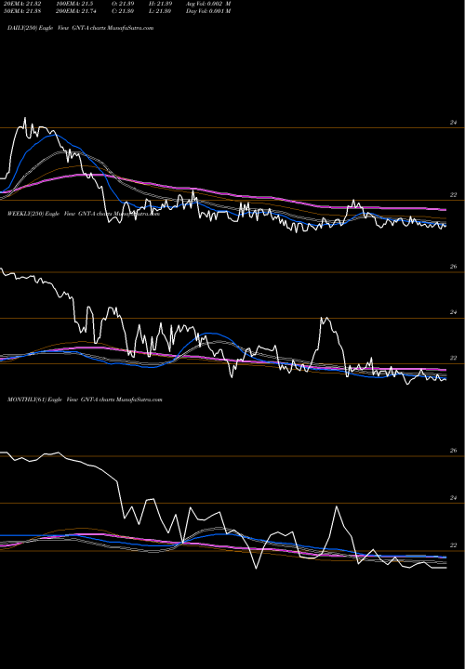Select the 200EMA value text
Viewport: 465px width, 669px height.
(x=75, y=11)
